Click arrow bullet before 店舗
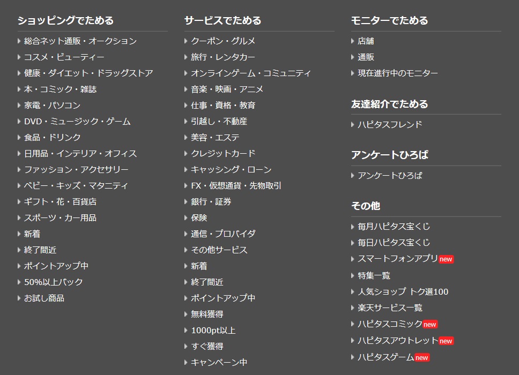This screenshot has height=375, width=519. (x=352, y=41)
